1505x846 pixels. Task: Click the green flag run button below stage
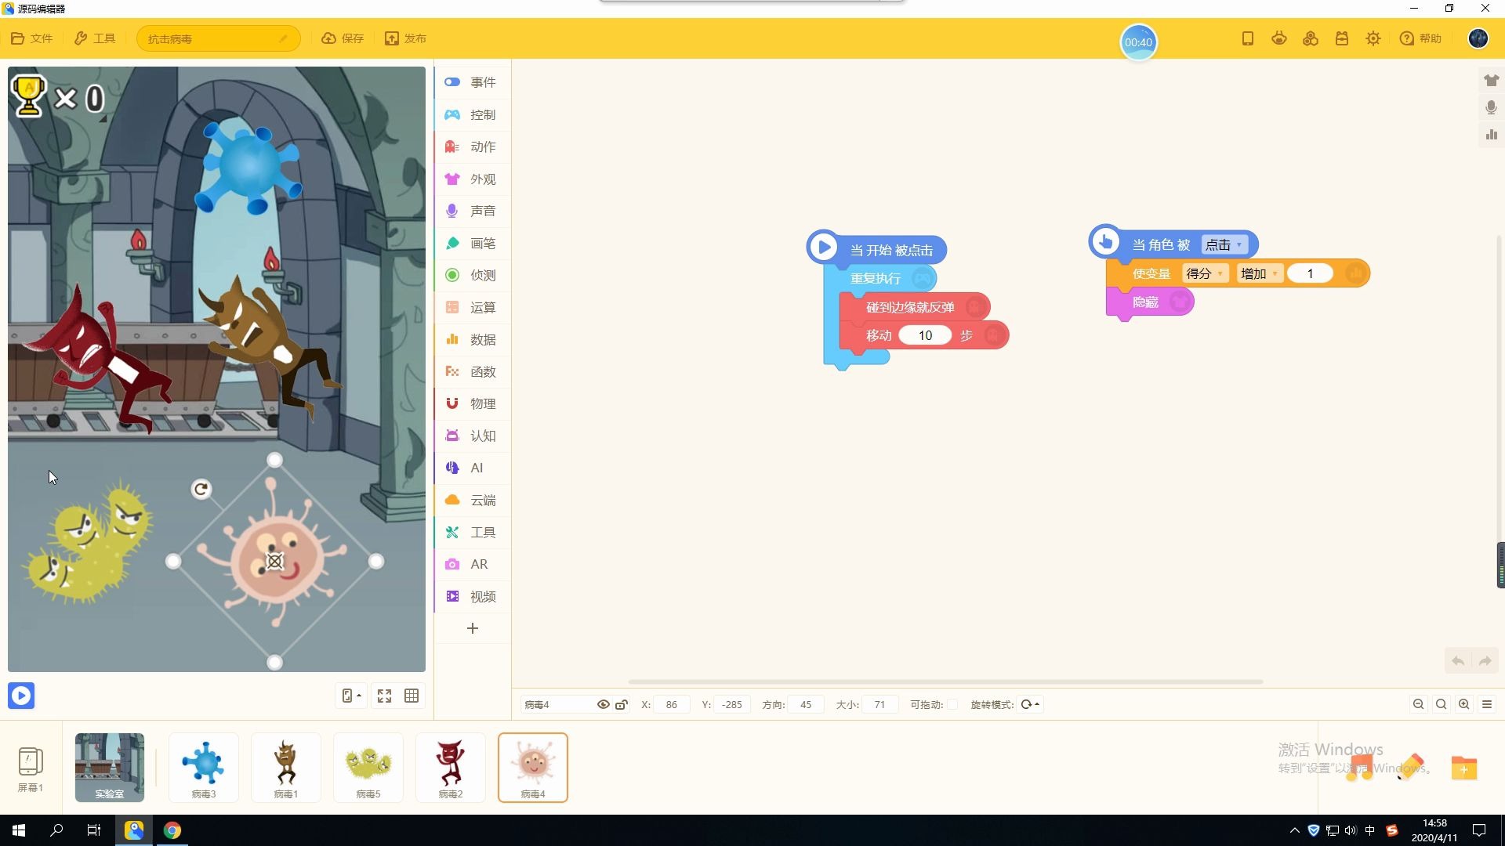click(x=21, y=696)
